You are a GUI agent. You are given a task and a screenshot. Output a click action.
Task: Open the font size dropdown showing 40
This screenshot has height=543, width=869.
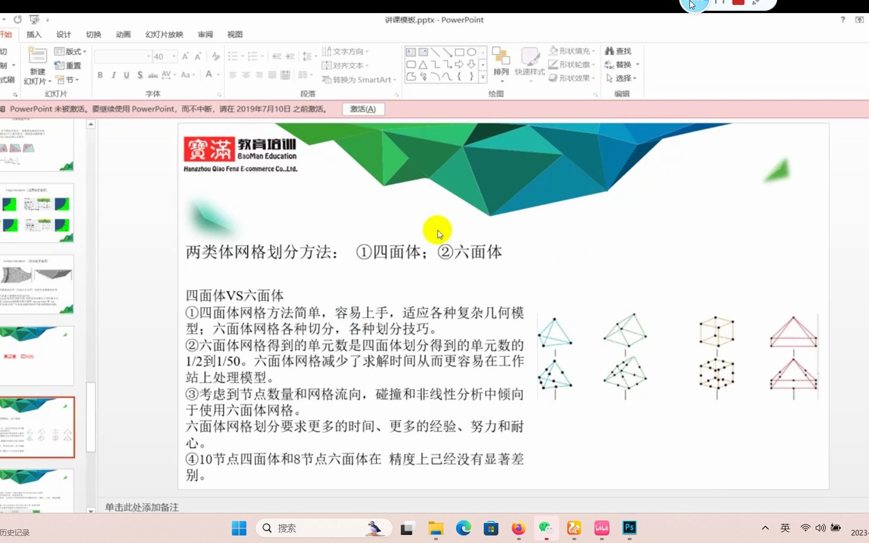coord(175,56)
